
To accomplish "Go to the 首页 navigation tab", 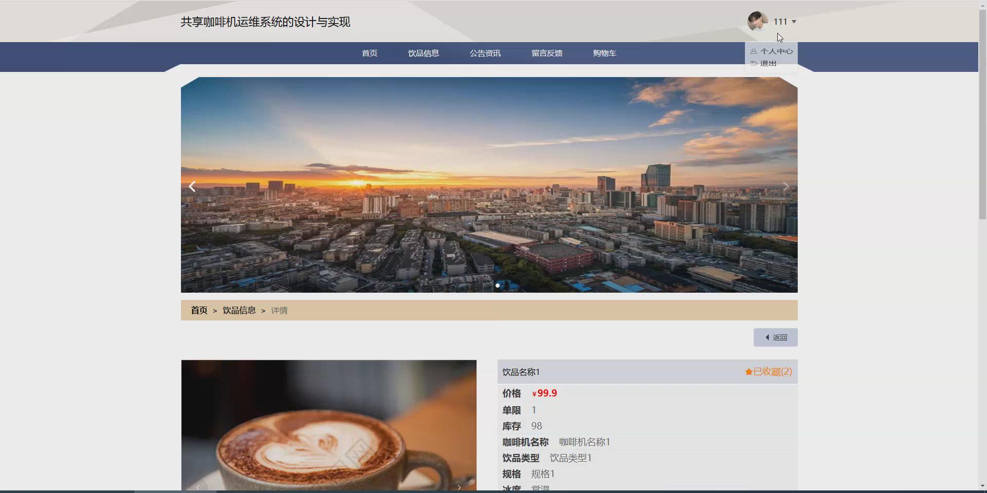I will tap(370, 53).
